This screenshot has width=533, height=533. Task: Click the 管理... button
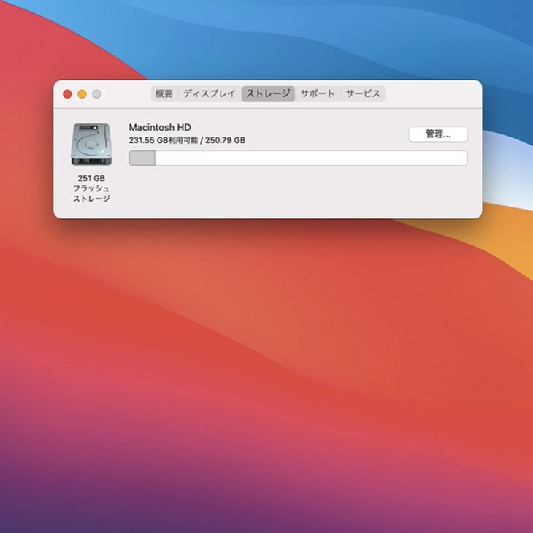(438, 134)
